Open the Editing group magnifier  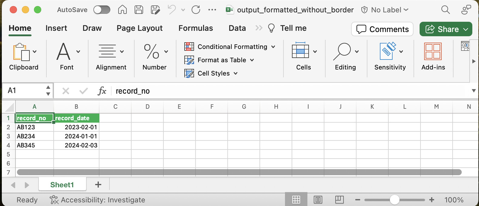click(346, 57)
